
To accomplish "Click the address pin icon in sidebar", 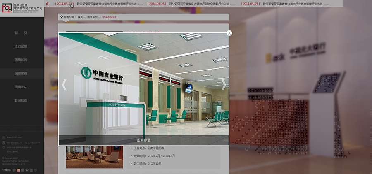I will 4,148.
